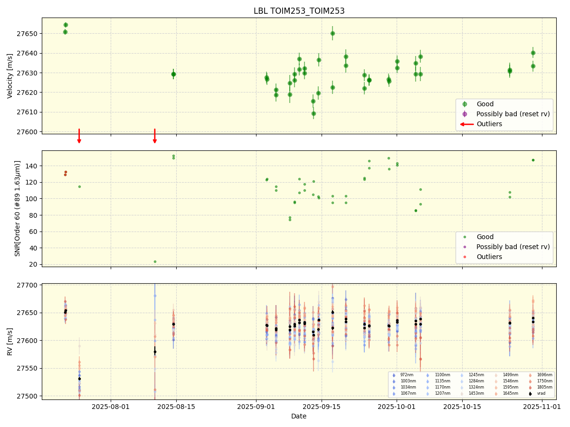Click the 1034nm legend entry
This screenshot has height=427, width=570.
[x=404, y=387]
